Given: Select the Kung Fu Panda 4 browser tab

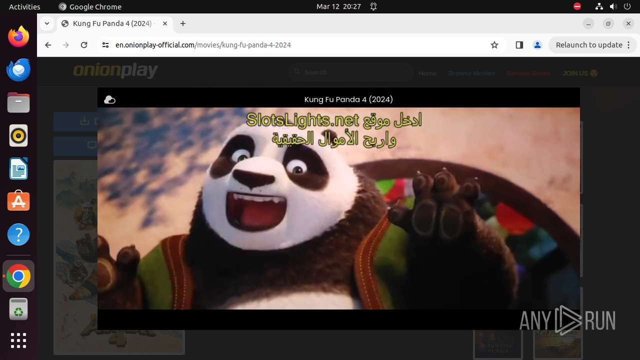Looking at the screenshot, I should [x=114, y=23].
